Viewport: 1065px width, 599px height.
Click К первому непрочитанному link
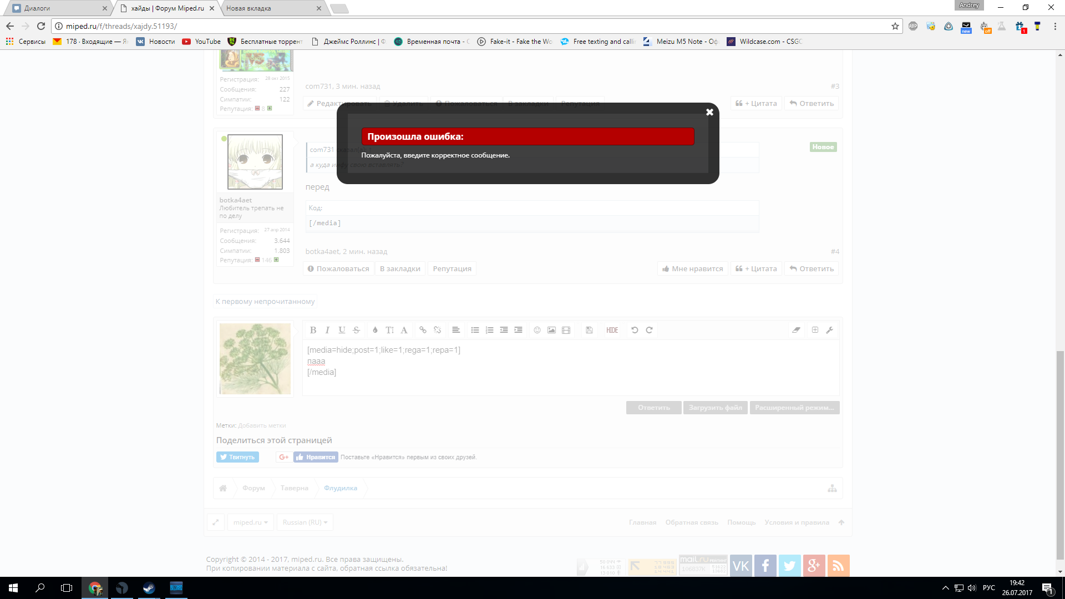[x=265, y=302]
